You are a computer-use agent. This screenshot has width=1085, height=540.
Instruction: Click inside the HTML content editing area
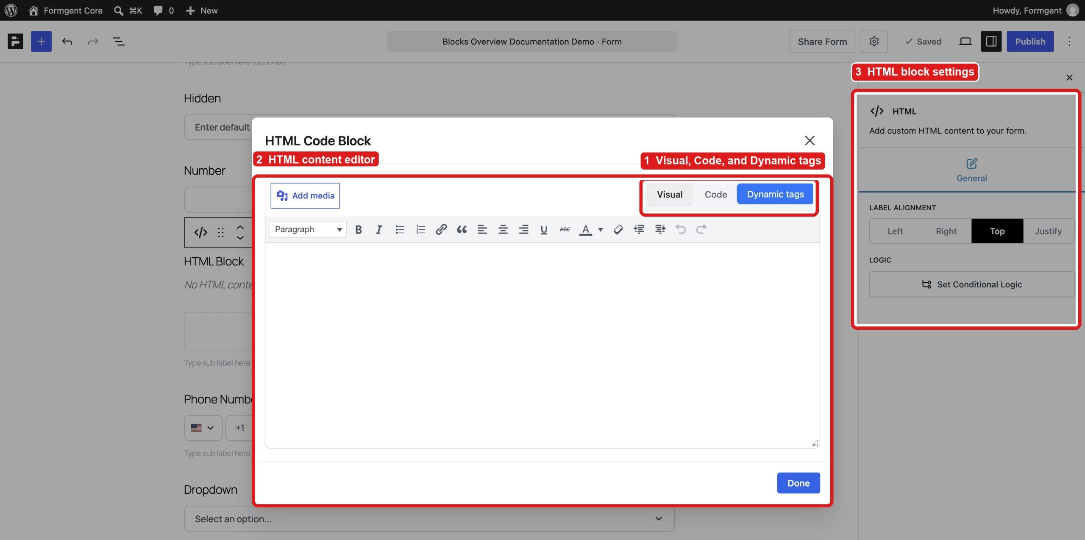[x=542, y=345]
